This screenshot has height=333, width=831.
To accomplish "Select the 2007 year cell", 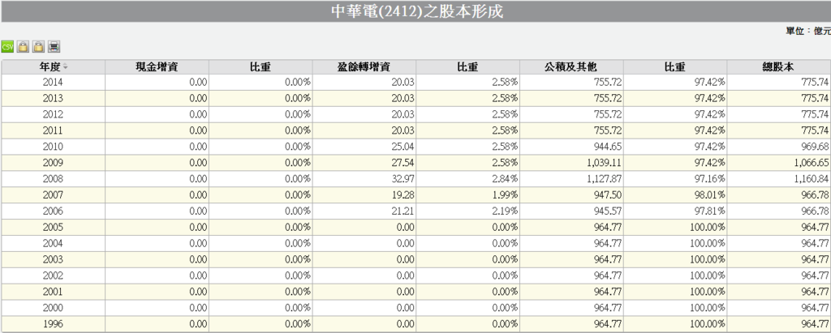I will pos(53,194).
